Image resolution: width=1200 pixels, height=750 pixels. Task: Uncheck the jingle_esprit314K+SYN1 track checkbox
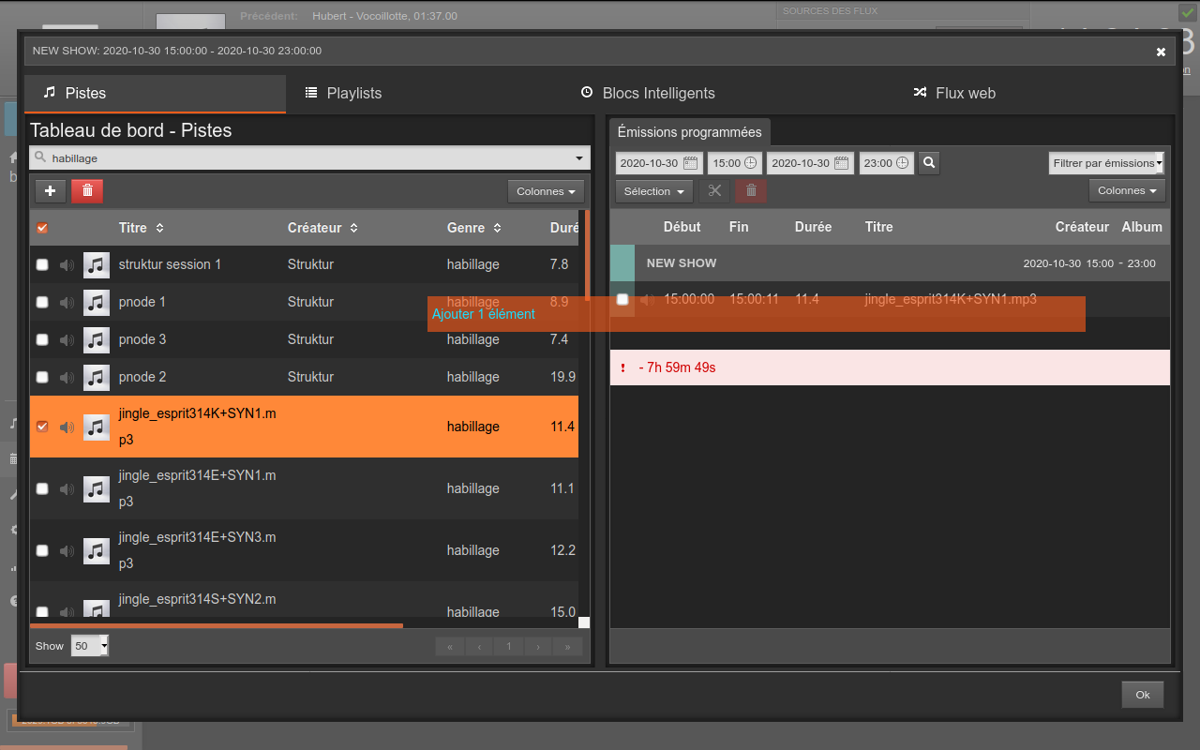pos(42,427)
